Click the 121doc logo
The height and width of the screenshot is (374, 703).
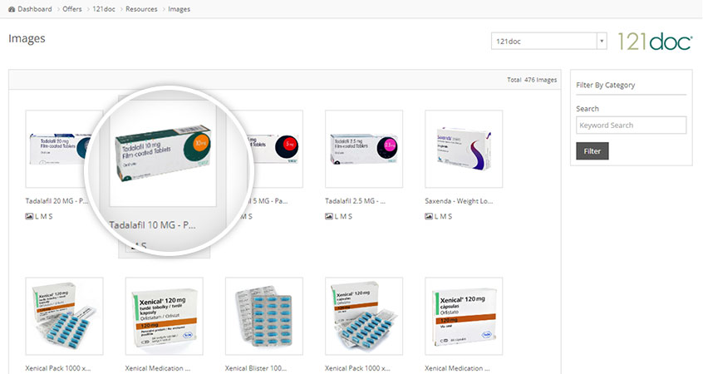(x=655, y=42)
